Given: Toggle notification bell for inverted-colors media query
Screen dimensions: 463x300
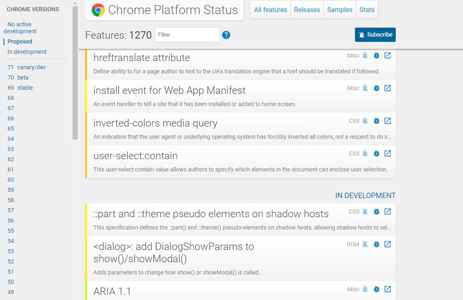Looking at the screenshot, I should tap(365, 121).
